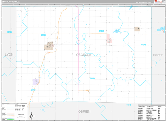Click the green line sample in legend
This screenshot has width=167, height=121.
11,119
